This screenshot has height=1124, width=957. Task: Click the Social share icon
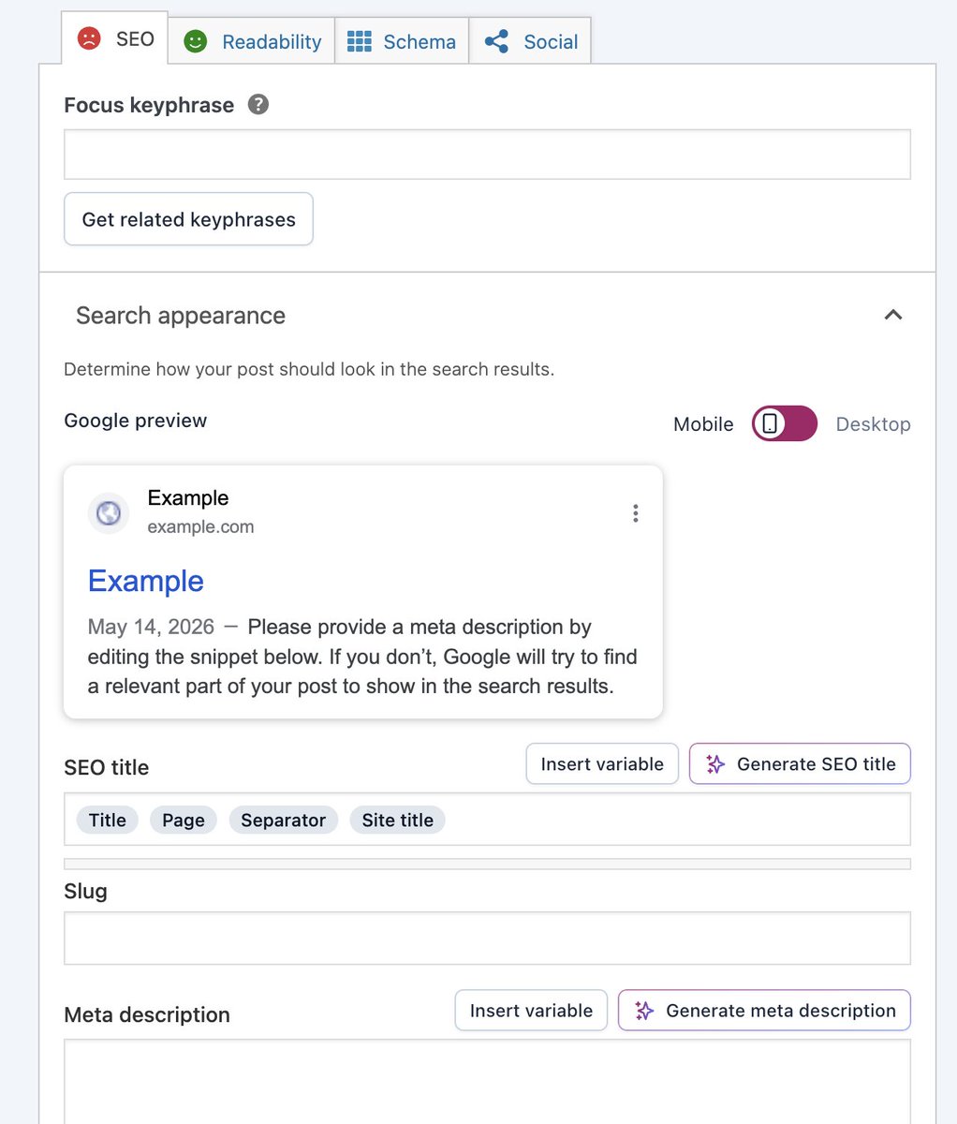coord(497,41)
